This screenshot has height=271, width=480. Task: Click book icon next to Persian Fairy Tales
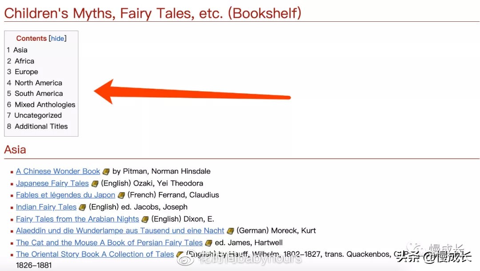coord(208,243)
